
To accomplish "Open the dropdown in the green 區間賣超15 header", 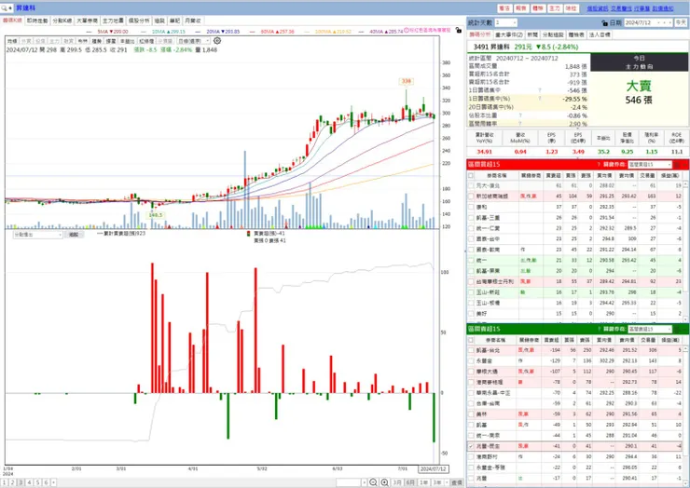I will [650, 329].
